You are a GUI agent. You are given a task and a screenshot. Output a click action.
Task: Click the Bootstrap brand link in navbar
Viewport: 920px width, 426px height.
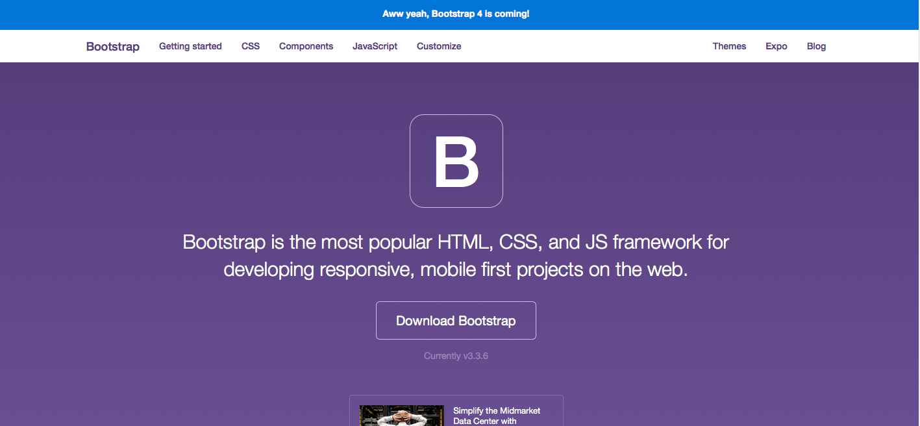[113, 47]
